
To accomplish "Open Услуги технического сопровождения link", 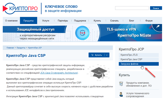I will point(138,95).
